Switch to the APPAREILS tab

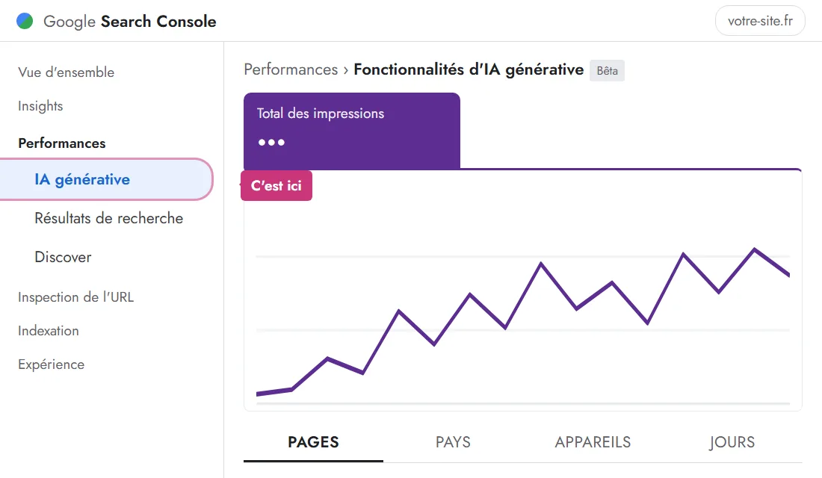pos(593,442)
